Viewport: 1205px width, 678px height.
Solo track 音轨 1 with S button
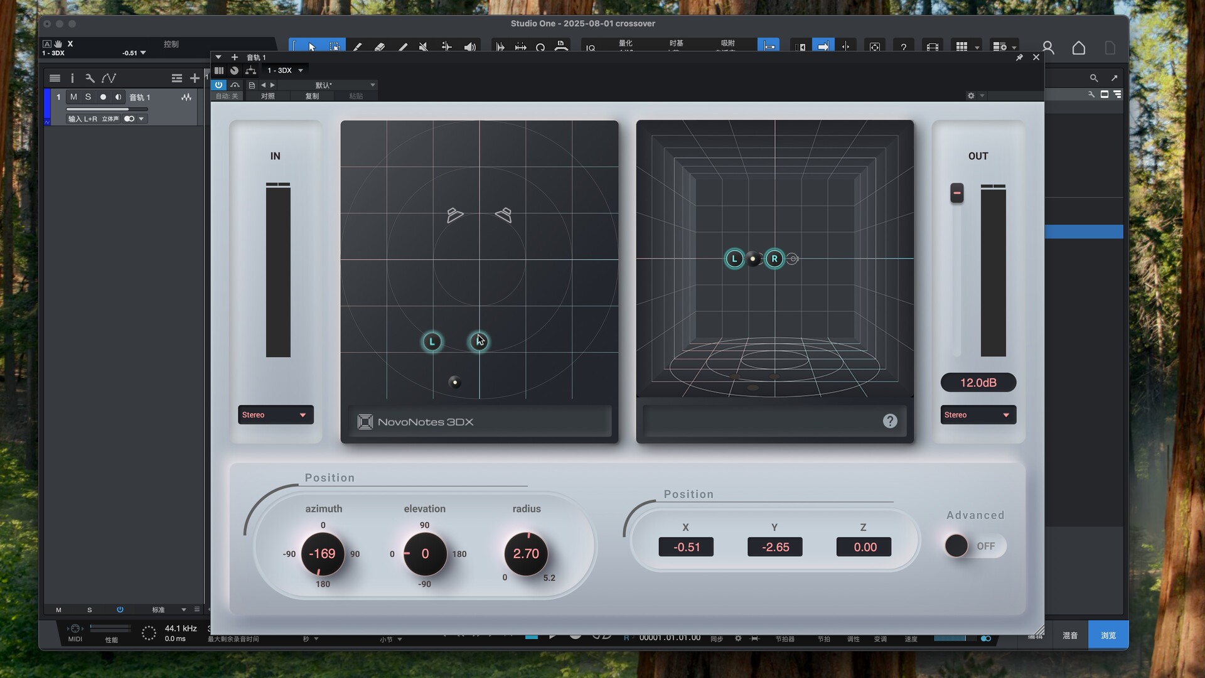point(88,97)
